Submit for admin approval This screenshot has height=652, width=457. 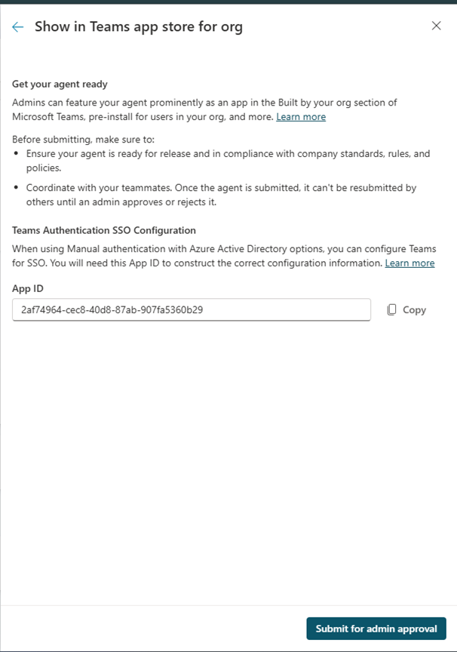pos(376,629)
